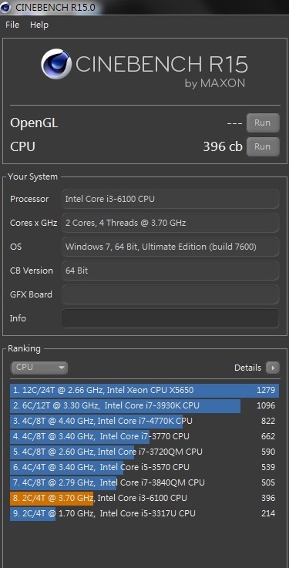This screenshot has width=289, height=568.
Task: Click the empty GFX Board field
Action: (170, 294)
